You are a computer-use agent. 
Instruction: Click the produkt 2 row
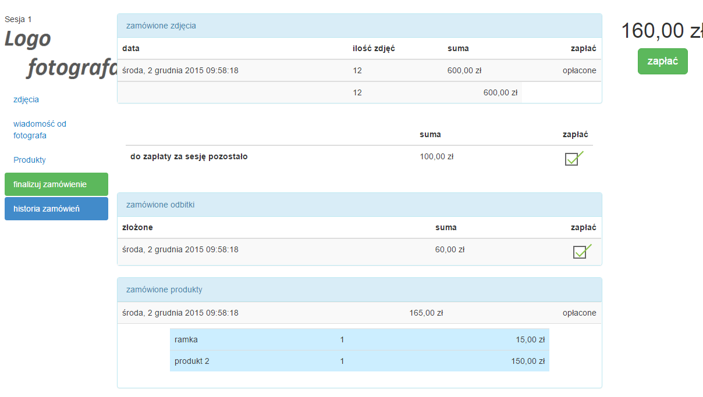click(359, 361)
